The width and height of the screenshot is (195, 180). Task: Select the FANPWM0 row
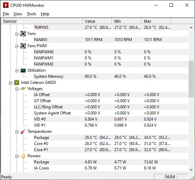coord(111,52)
